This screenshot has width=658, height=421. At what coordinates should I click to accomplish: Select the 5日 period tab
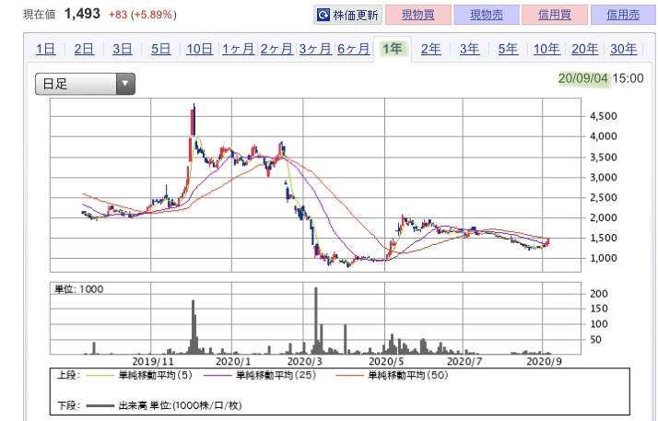pyautogui.click(x=160, y=49)
